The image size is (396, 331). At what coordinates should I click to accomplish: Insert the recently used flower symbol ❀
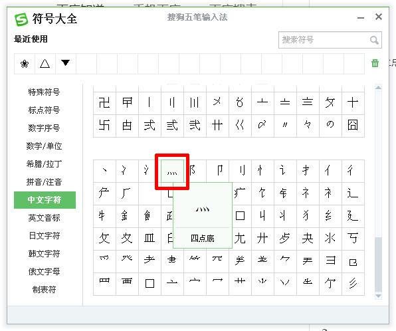[x=25, y=64]
